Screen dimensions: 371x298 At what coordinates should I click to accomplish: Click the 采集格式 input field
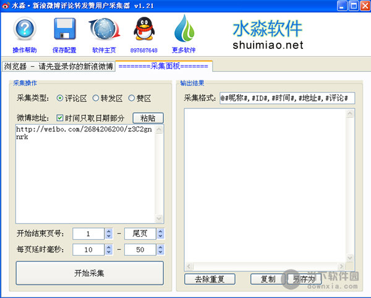coord(287,98)
